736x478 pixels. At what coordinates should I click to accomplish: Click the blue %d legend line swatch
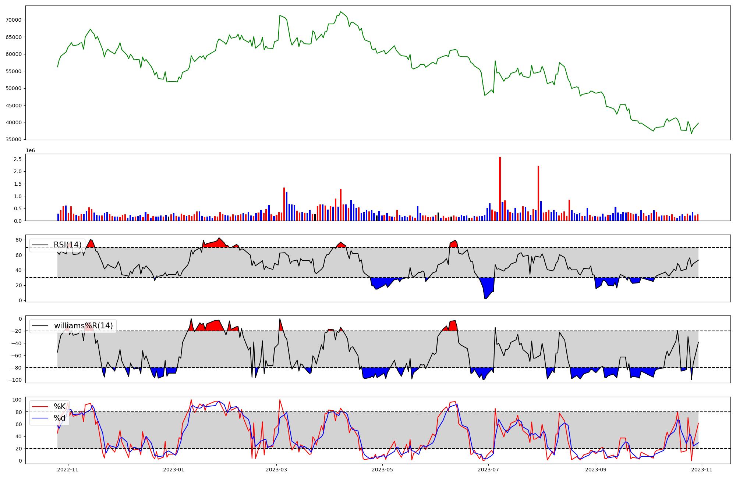click(40, 418)
